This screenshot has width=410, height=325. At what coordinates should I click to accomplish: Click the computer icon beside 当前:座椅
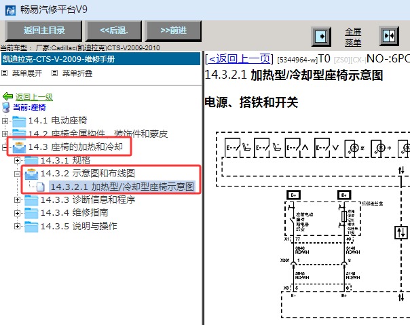[5, 107]
